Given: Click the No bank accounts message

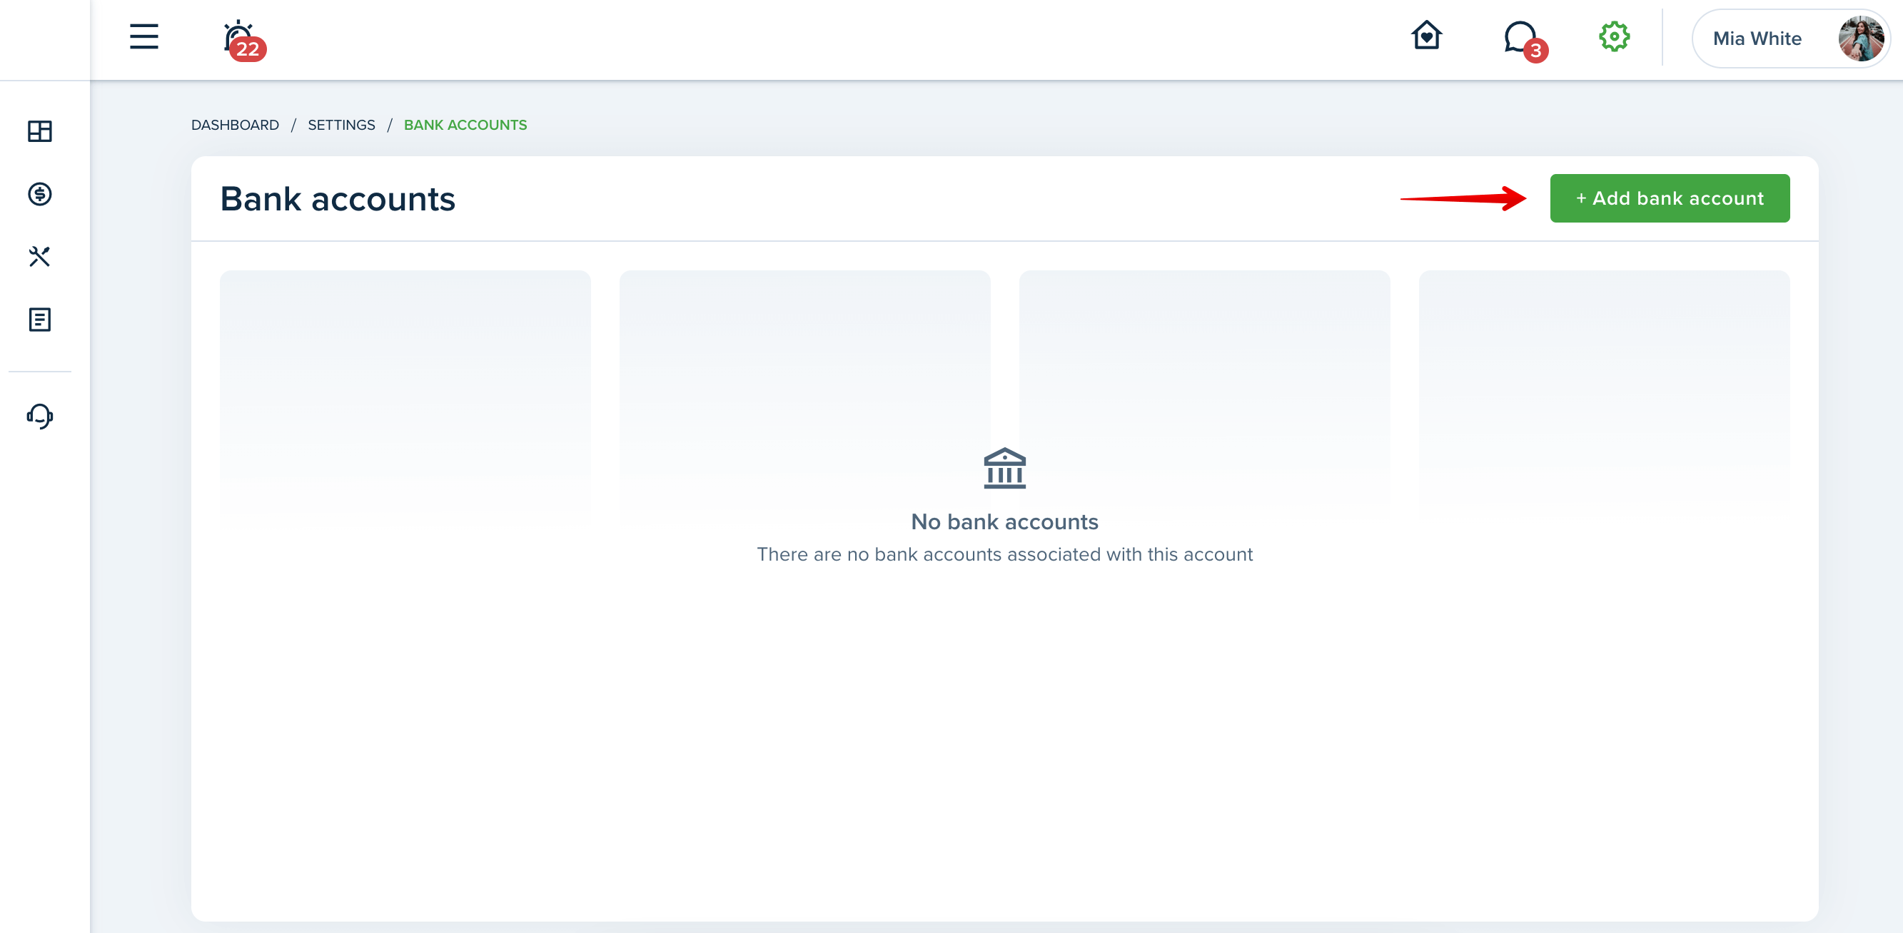Looking at the screenshot, I should coord(1005,522).
